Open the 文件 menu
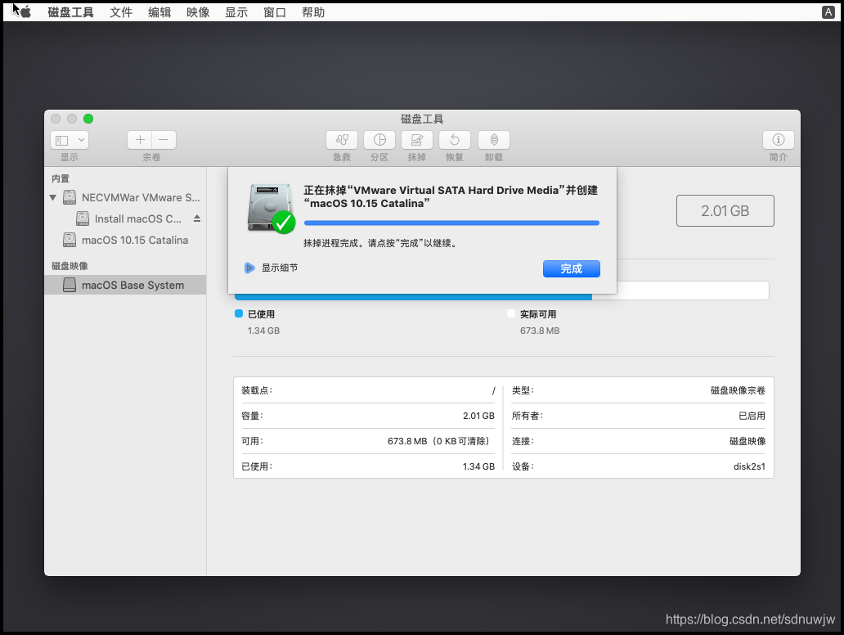The height and width of the screenshot is (635, 844). tap(121, 12)
